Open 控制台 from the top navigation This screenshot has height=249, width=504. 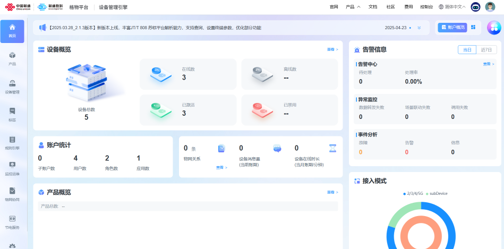(x=426, y=7)
